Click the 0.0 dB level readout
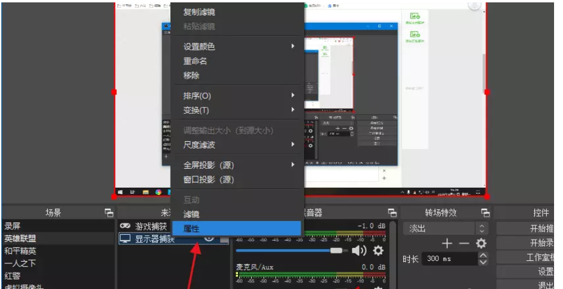563x289 pixels. (373, 267)
